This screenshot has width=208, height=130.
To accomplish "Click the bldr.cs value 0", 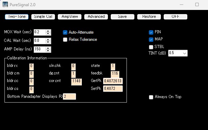I will pos(31,90).
